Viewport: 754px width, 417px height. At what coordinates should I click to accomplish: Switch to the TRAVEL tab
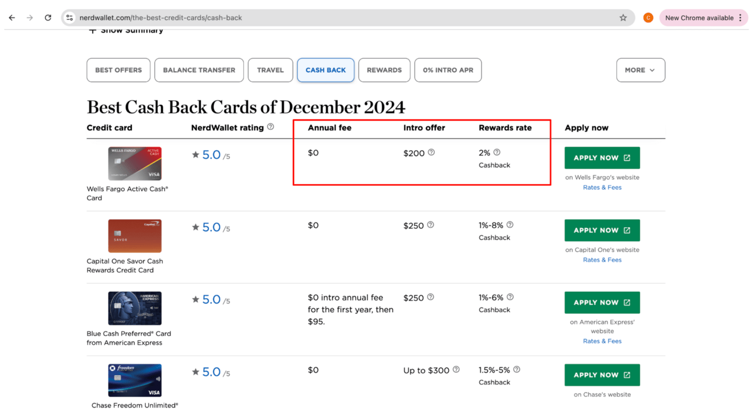(270, 70)
